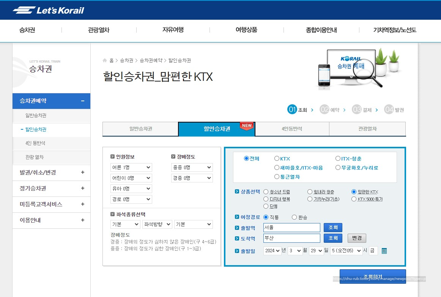Screen dimensions: 441x297
Task: Open the 종합이용안내 top menu
Action: (x=321, y=30)
